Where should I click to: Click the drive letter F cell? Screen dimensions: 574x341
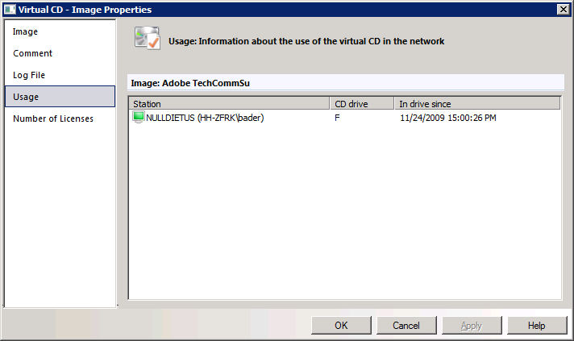tap(337, 118)
